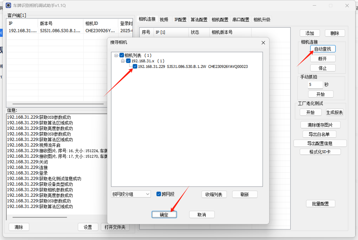Toggle the 192.168.31.x group checkbox

pyautogui.click(x=128, y=61)
